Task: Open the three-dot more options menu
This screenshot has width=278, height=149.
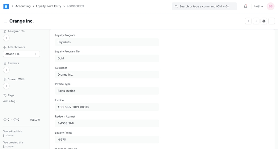Action: point(272,21)
